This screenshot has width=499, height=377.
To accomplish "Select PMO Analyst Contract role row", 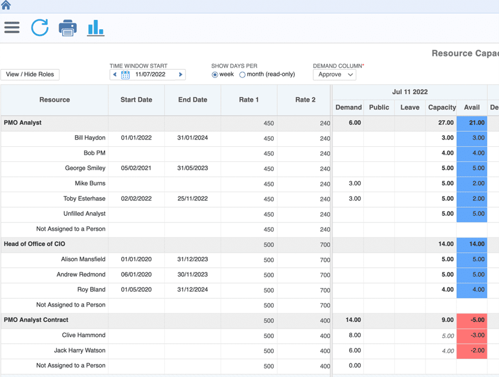I will click(36, 320).
